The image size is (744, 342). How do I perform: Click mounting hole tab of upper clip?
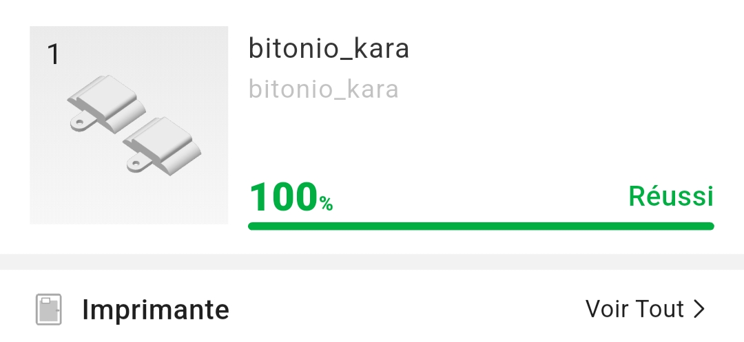[x=81, y=123]
